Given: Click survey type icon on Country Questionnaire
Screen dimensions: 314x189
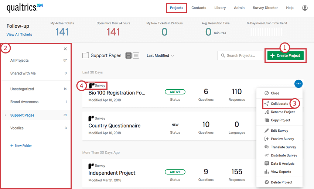Looking at the screenshot, I should tap(91, 118).
